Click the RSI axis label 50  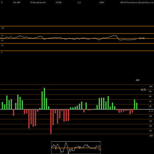[2, 40]
